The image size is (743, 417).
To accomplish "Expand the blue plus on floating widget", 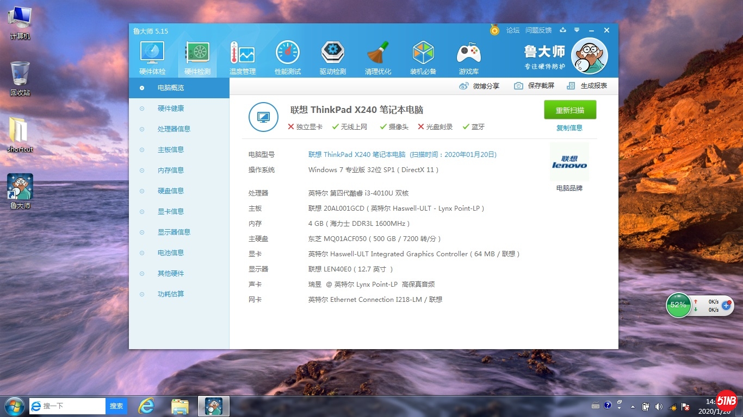I will pyautogui.click(x=726, y=306).
